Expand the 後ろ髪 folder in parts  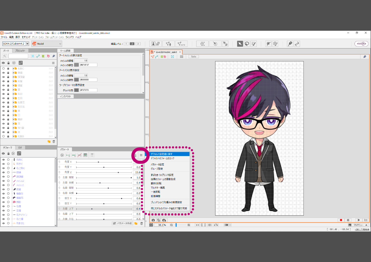pos(13,128)
